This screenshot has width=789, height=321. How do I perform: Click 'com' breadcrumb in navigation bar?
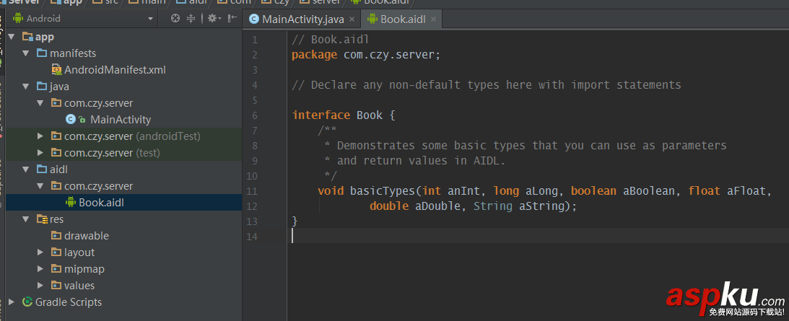click(241, 2)
